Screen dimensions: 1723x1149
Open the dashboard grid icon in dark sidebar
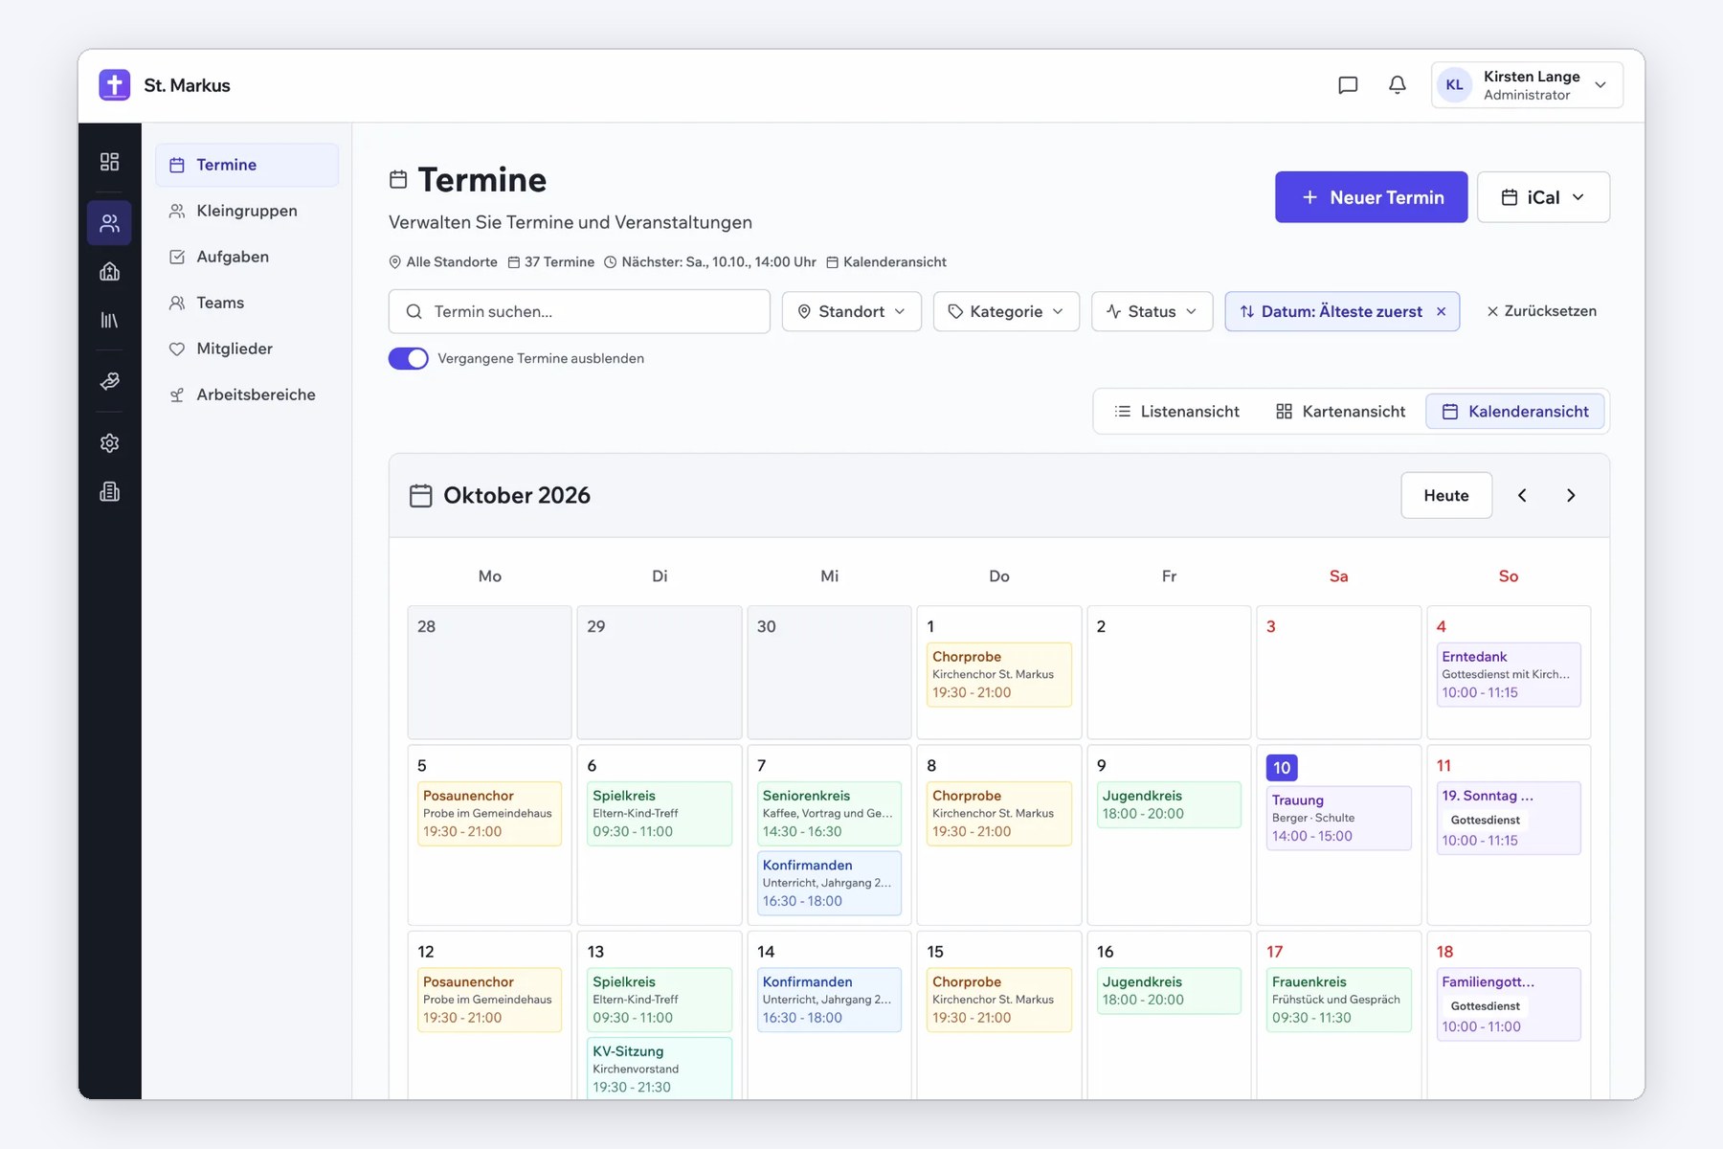[110, 162]
